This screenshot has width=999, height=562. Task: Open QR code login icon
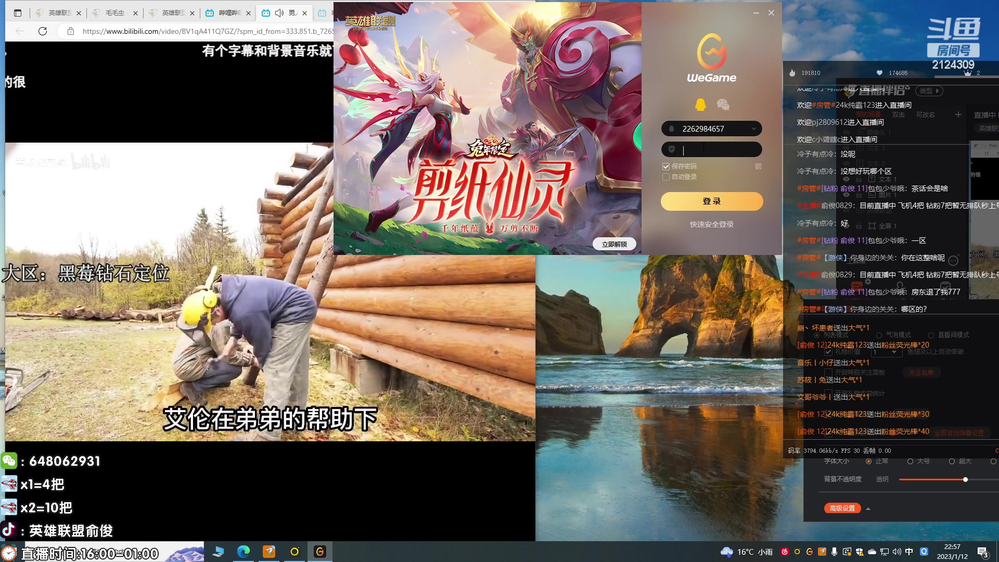758,167
